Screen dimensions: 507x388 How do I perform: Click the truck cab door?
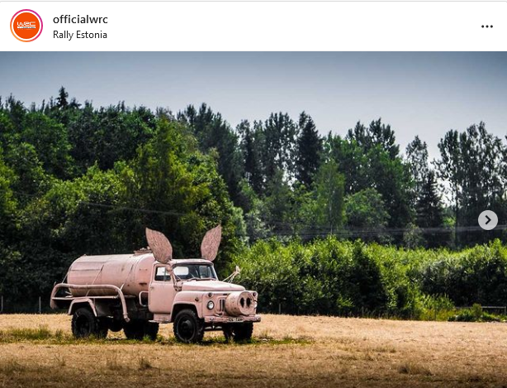(162, 288)
